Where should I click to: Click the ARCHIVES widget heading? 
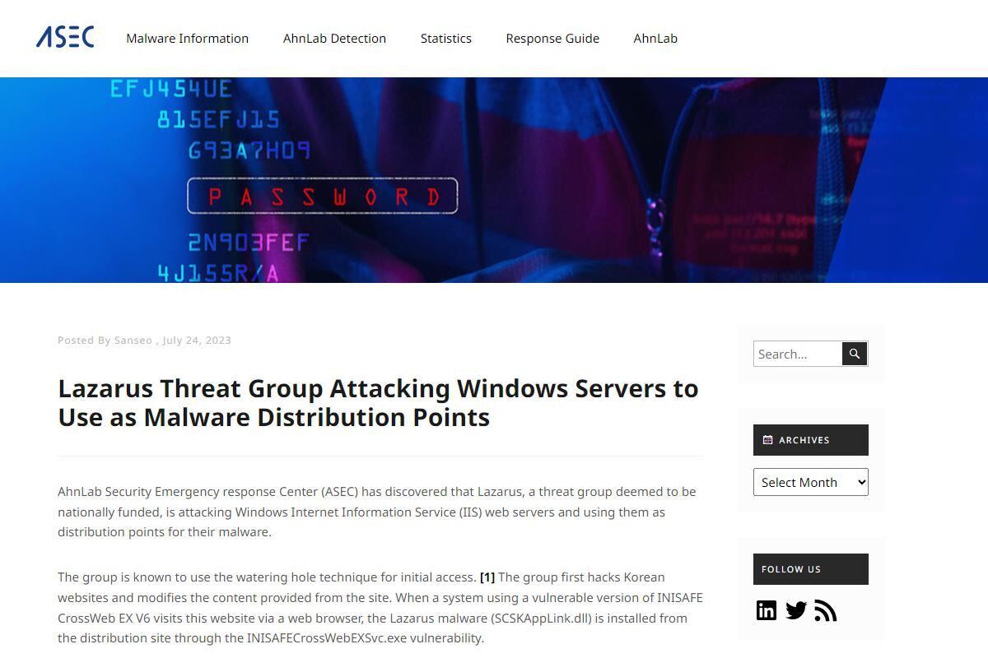(811, 440)
